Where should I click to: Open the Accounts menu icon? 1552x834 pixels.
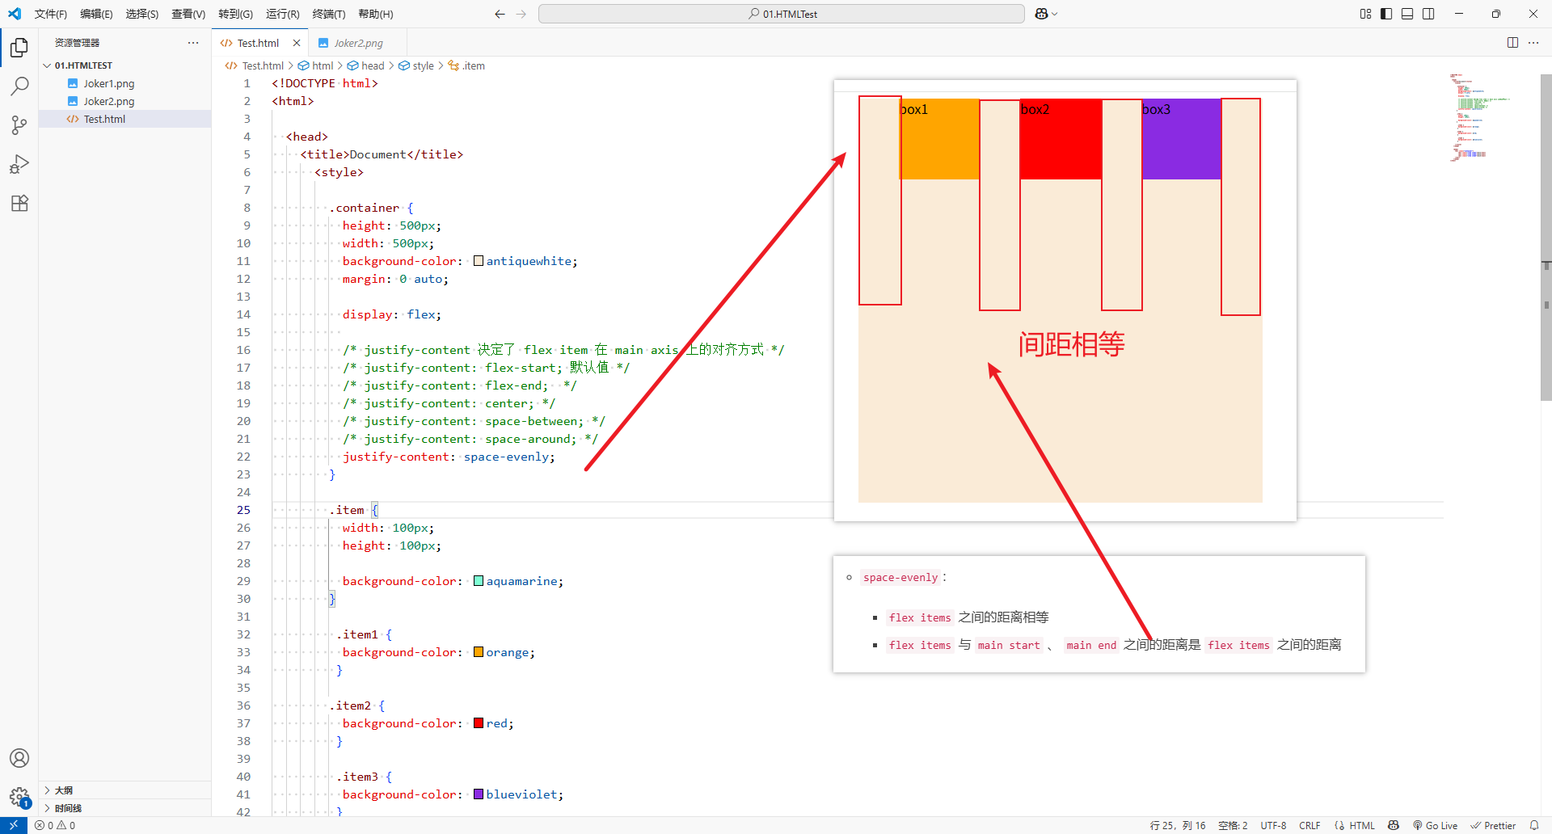[19, 758]
